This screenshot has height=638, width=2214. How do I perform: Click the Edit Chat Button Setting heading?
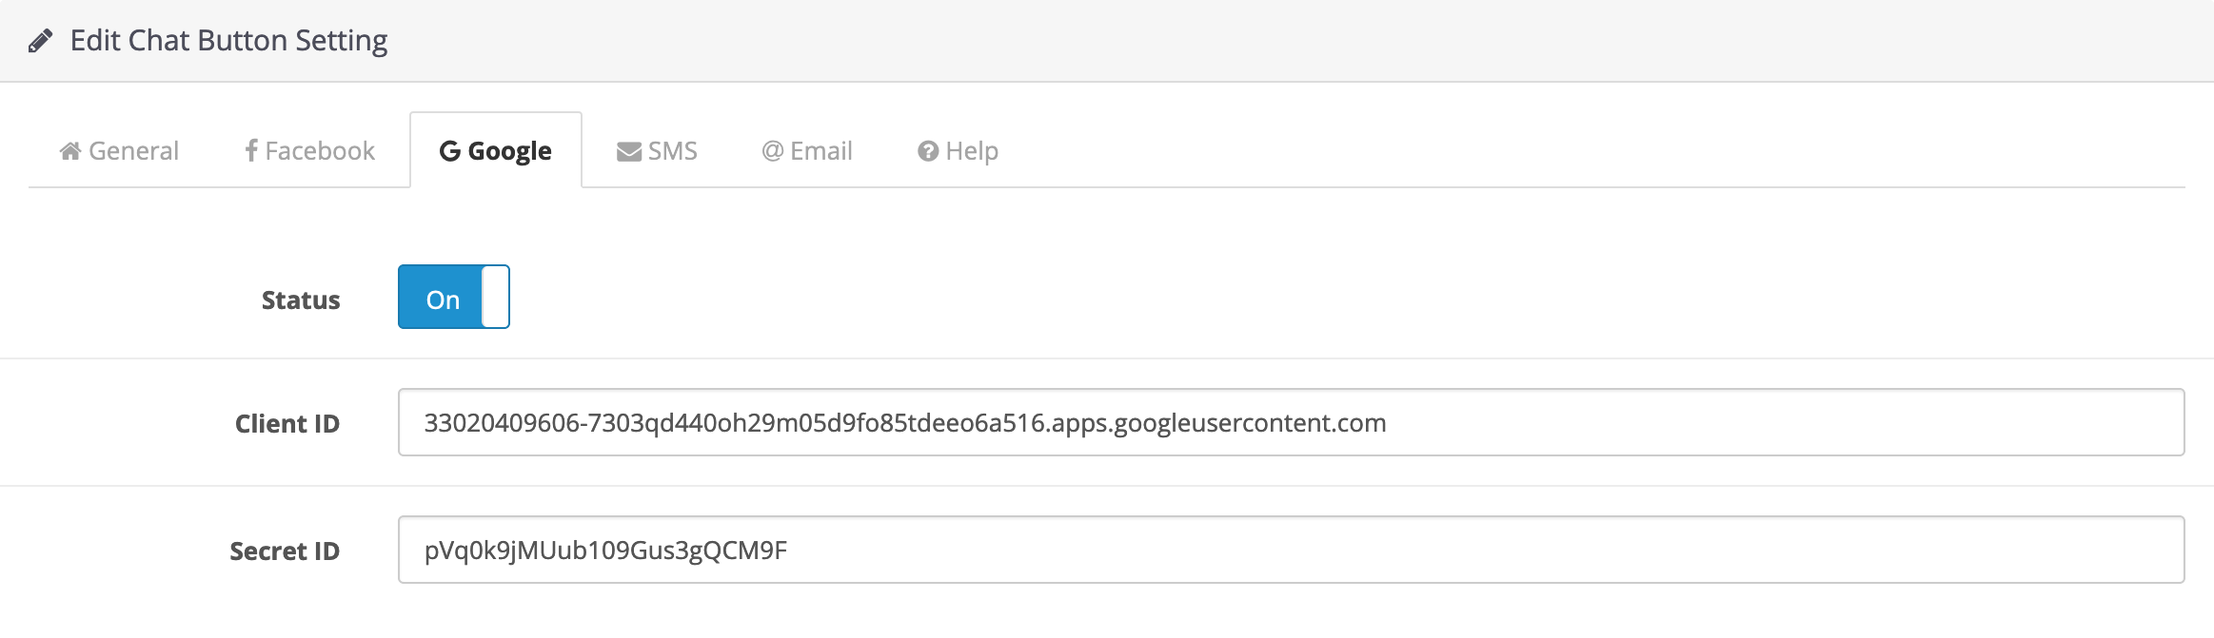pos(228,41)
